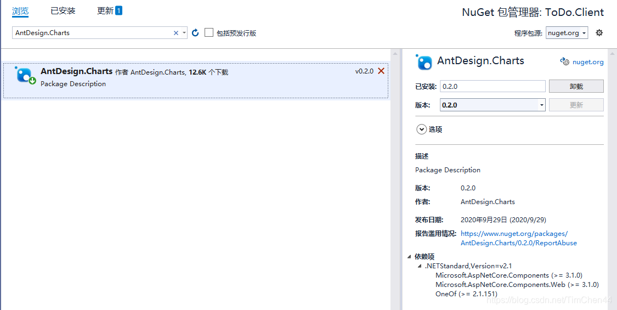Viewport: 617px width, 310px height.
Task: Open NuGet settings gear icon
Action: point(599,33)
